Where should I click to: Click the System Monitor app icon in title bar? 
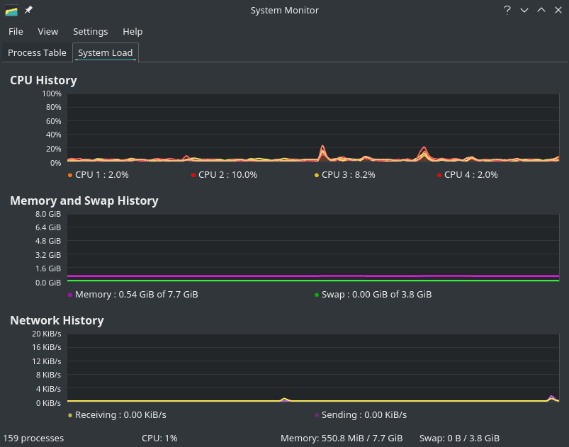11,10
